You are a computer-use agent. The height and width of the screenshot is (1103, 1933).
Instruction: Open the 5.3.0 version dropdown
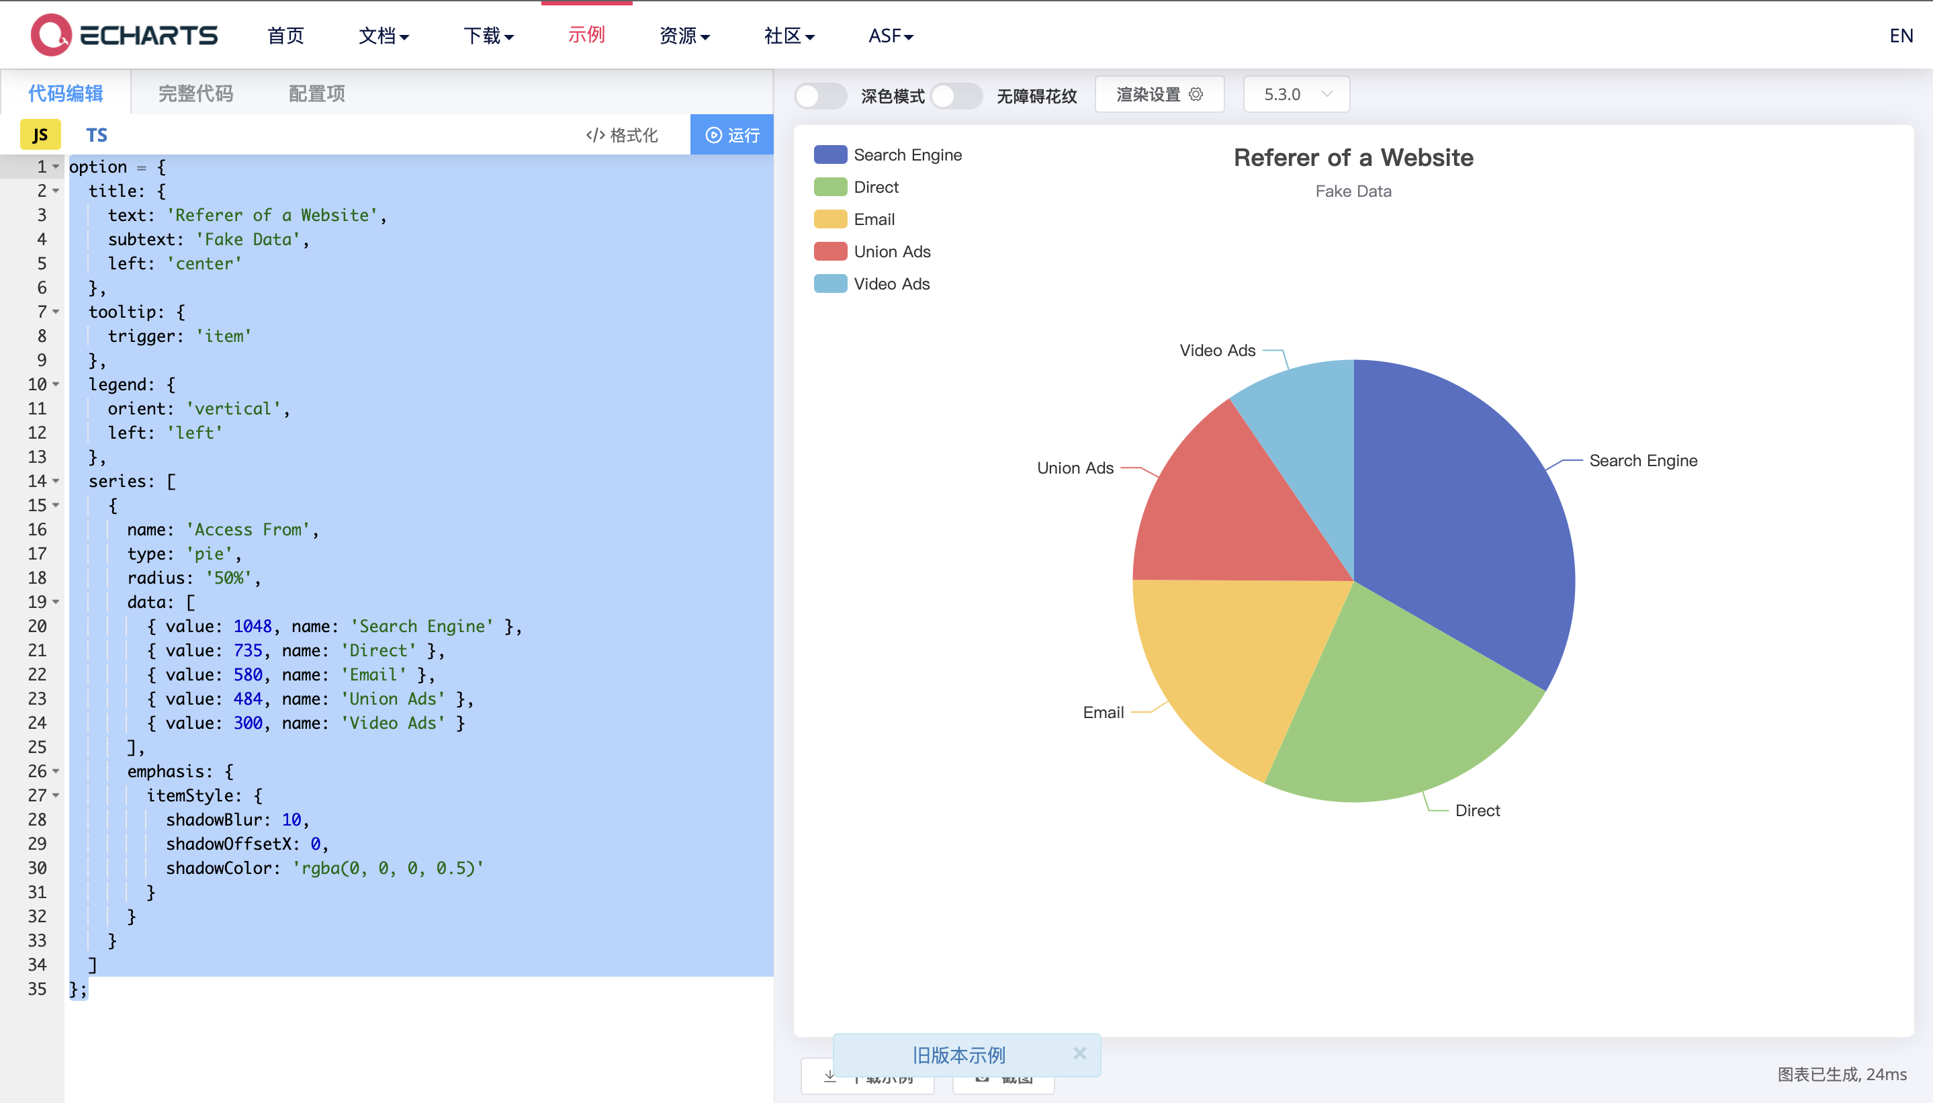coord(1296,94)
